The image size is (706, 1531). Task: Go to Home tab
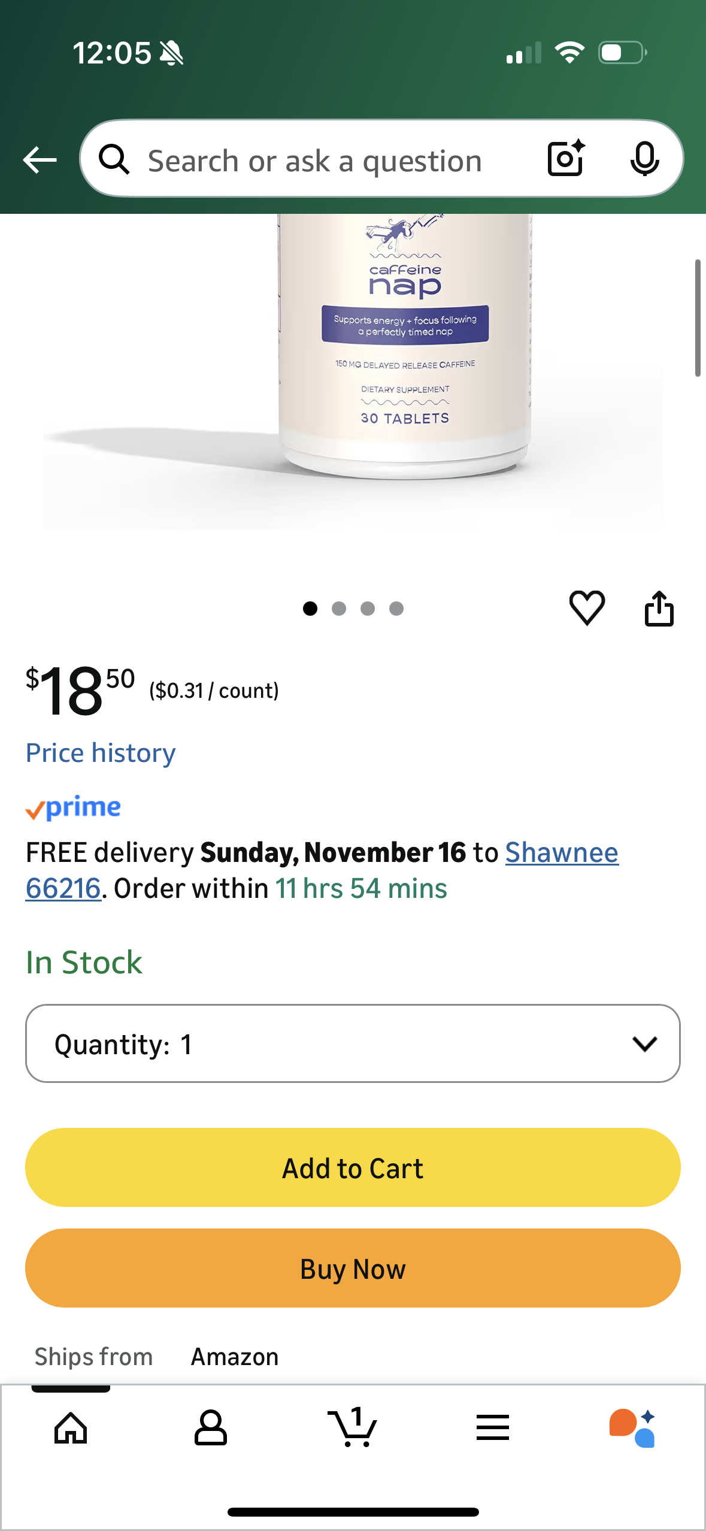pos(71,1428)
